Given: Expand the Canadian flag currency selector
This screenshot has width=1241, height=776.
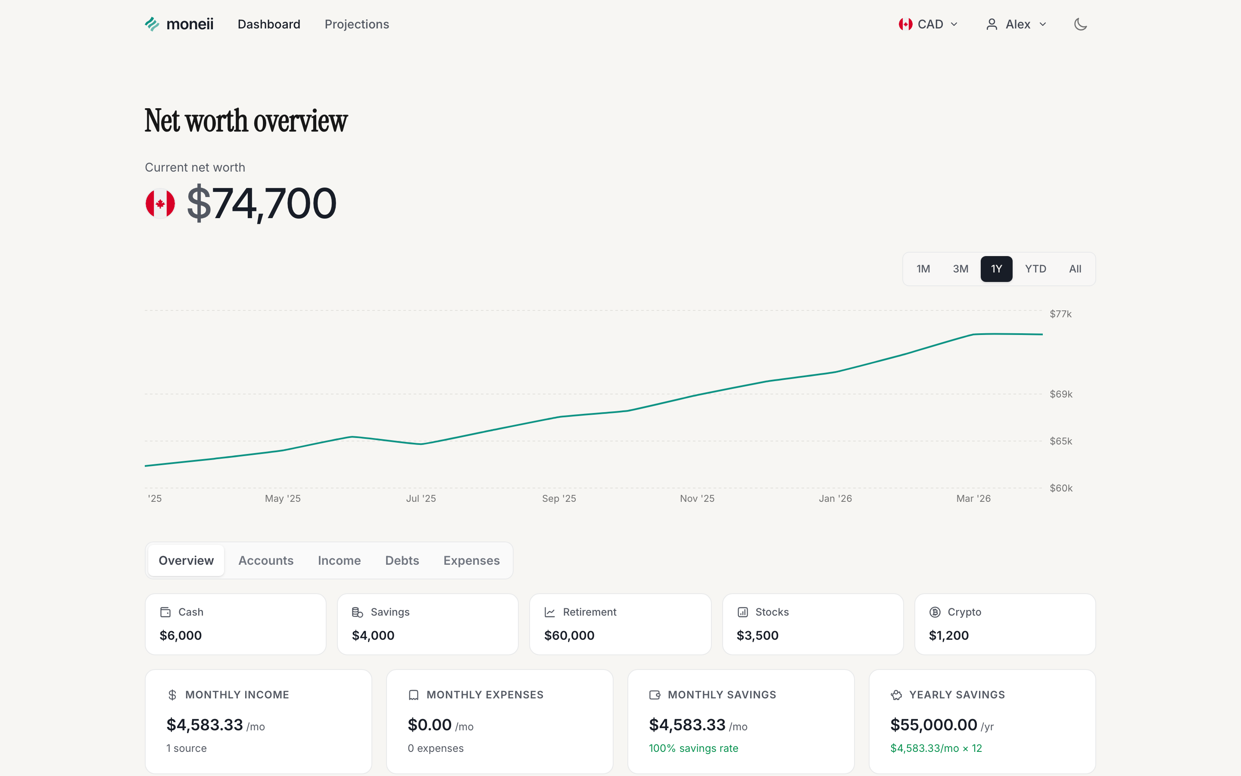Looking at the screenshot, I should click(905, 24).
